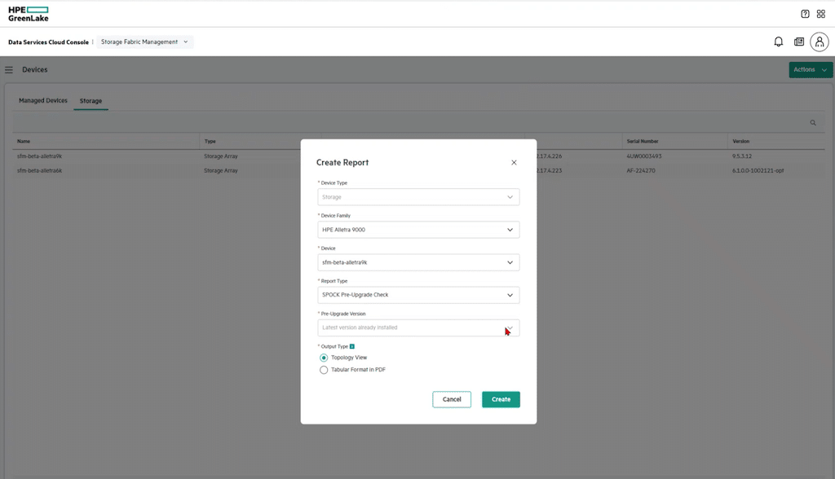Open the apps grid icon
835x479 pixels.
(x=820, y=14)
